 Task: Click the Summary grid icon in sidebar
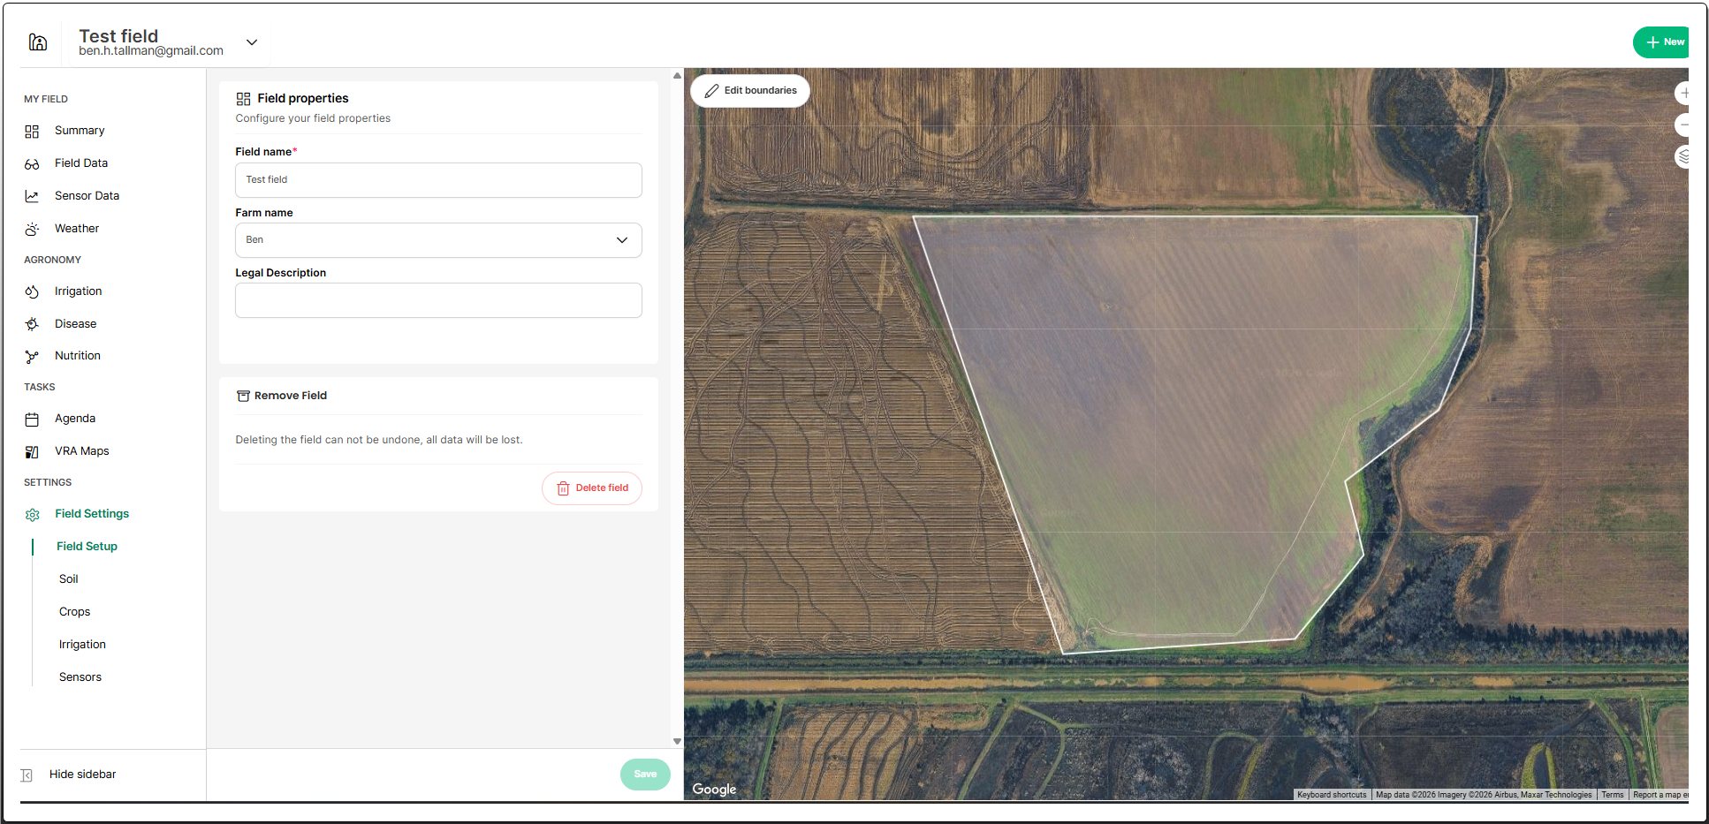[32, 132]
